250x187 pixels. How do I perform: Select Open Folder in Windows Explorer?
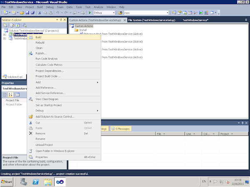(x=64, y=151)
